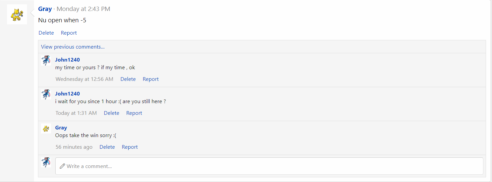Report the 'i wait for you' comment
Image resolution: width=492 pixels, height=182 pixels.
[134, 113]
